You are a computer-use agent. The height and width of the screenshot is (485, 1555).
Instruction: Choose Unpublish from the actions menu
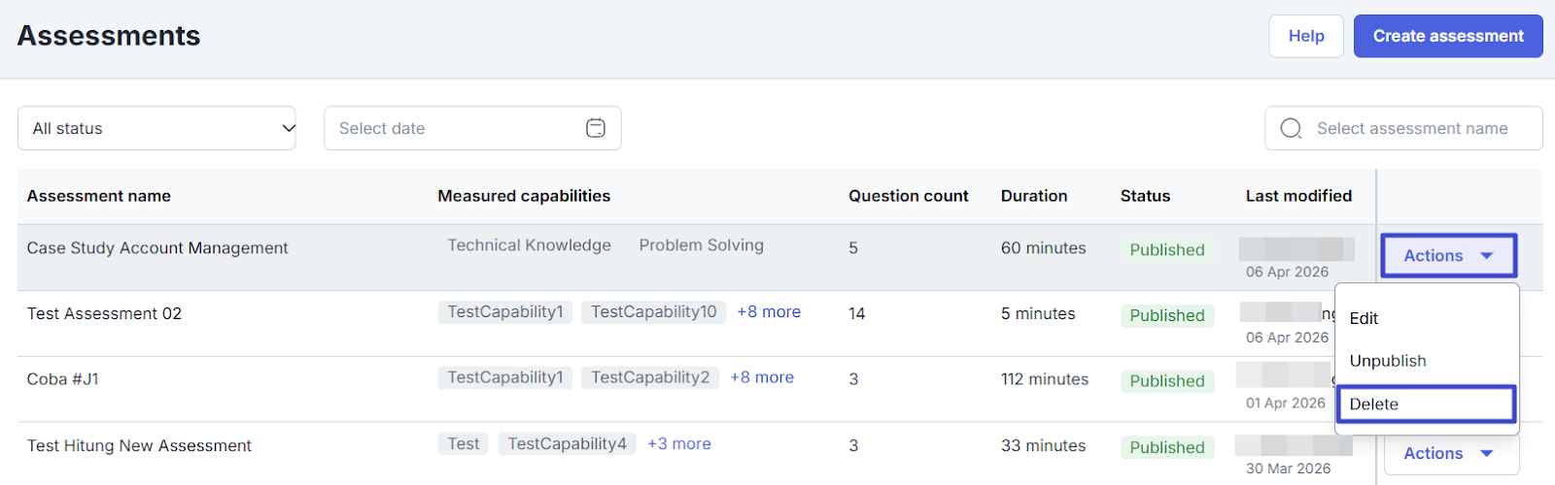coord(1388,361)
